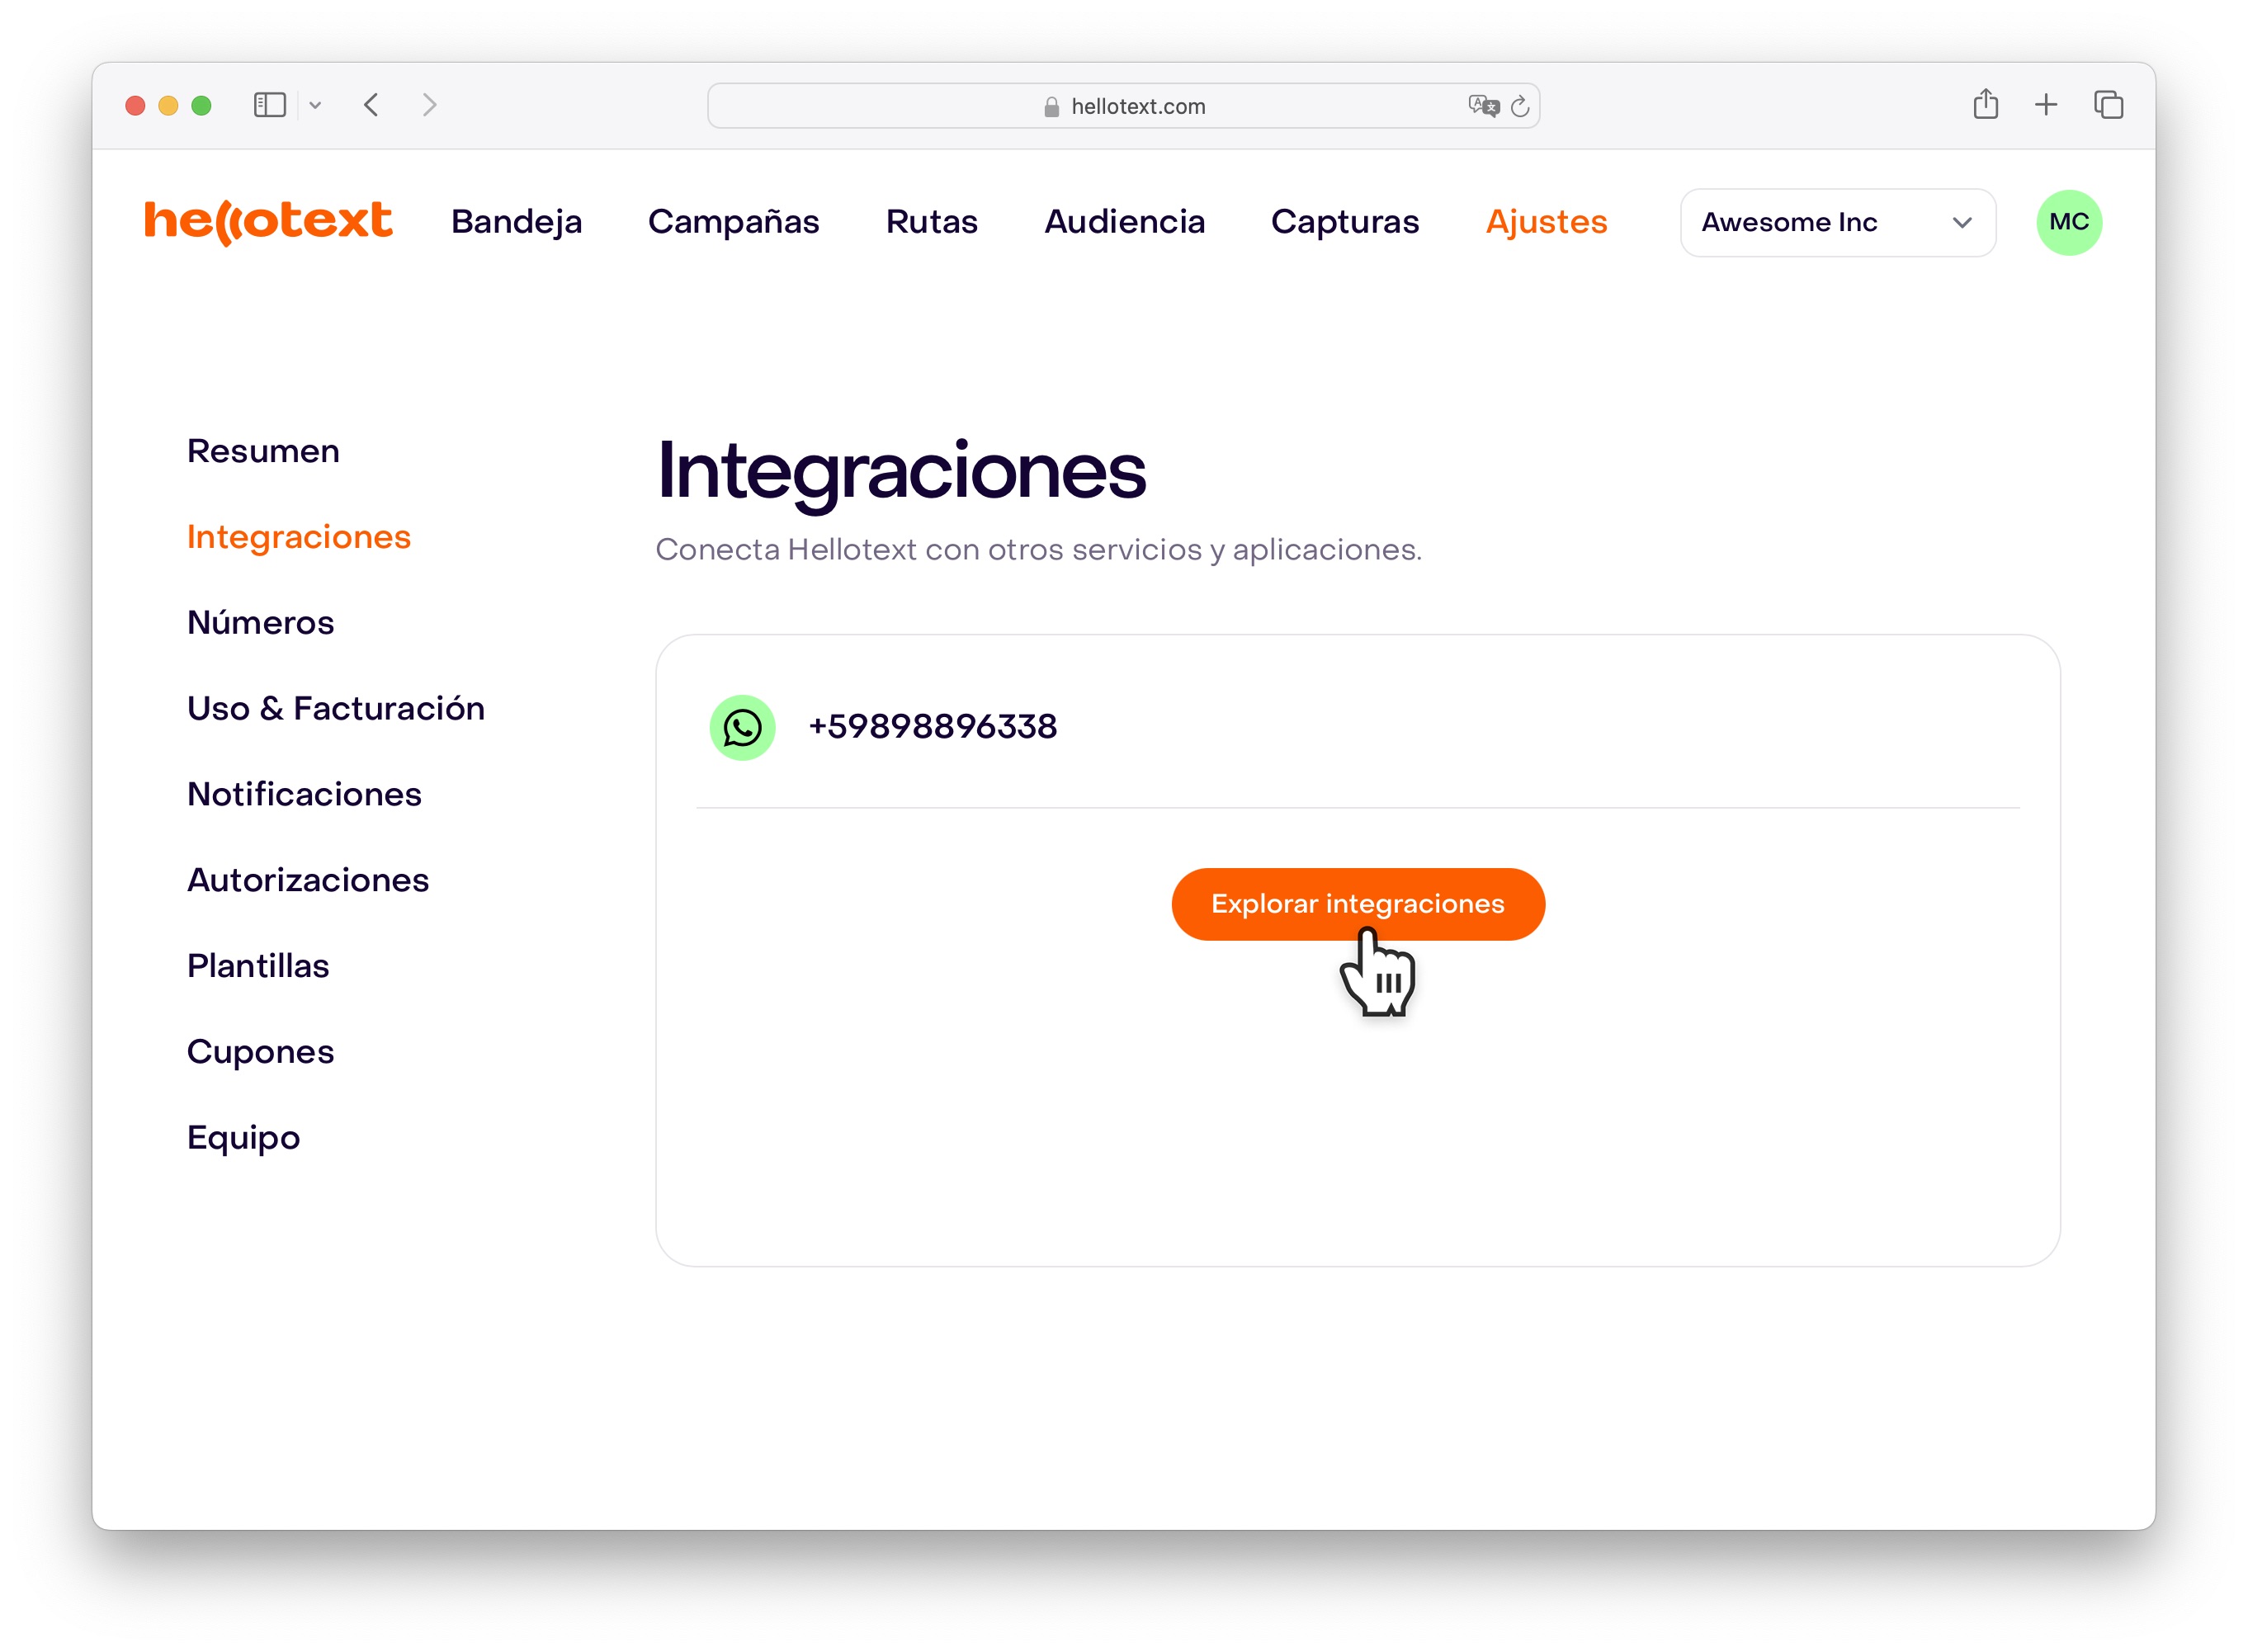Click the Hellotext logo
Screen dimensions: 2248x1652
point(268,222)
